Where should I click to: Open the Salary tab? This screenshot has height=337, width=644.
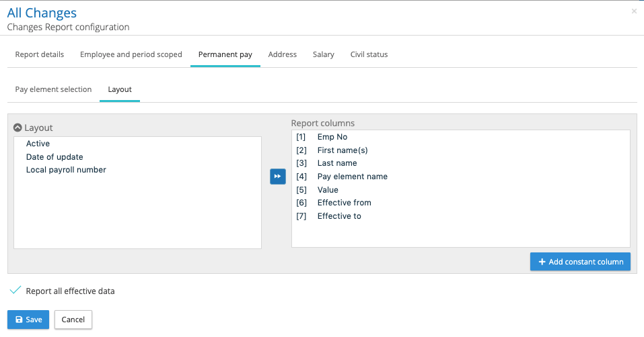[x=323, y=54]
